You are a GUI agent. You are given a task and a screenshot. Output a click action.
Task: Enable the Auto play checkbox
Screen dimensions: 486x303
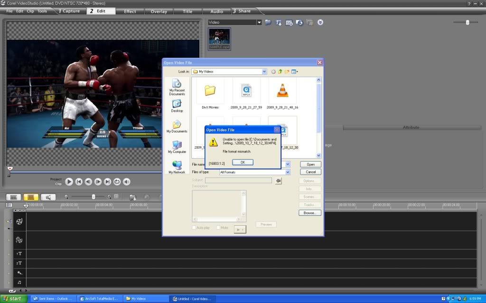click(194, 228)
